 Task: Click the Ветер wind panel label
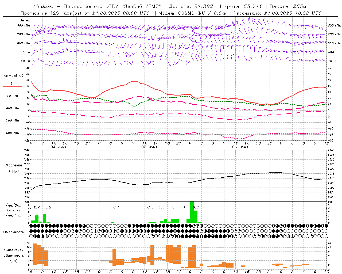(x=25, y=20)
